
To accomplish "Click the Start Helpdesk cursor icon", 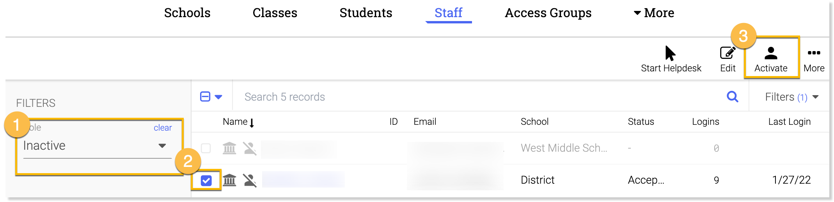I will point(670,54).
